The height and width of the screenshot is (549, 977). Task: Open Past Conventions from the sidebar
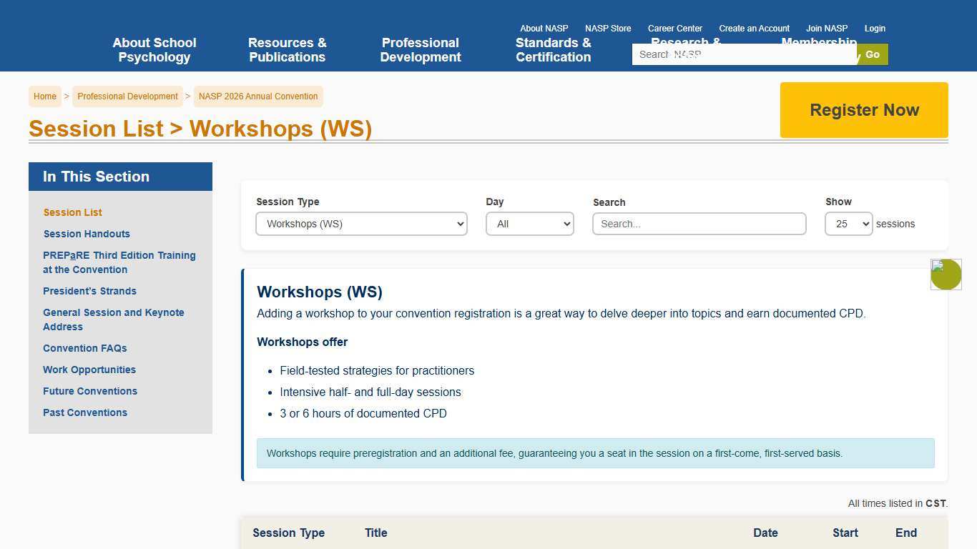tap(84, 412)
